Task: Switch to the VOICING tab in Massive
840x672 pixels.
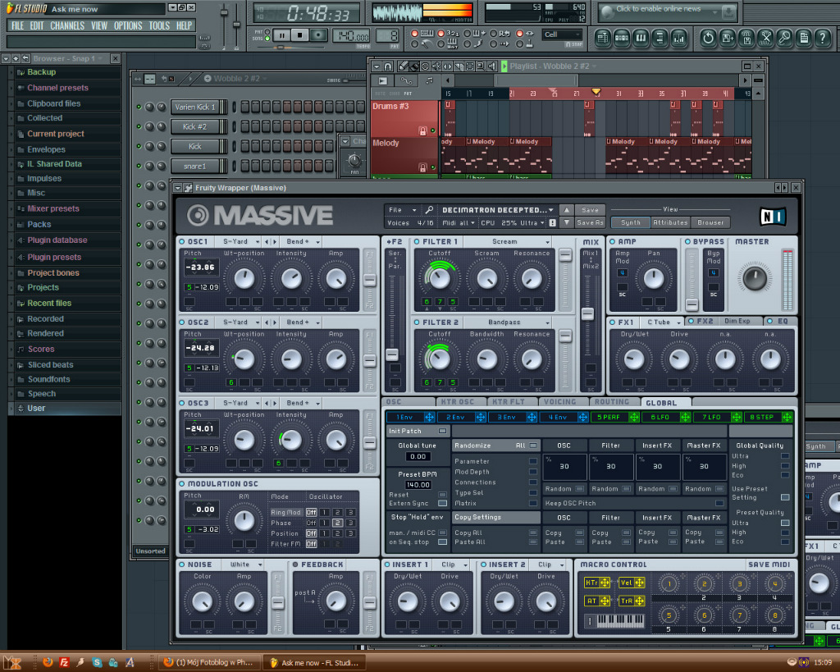Action: (x=559, y=402)
